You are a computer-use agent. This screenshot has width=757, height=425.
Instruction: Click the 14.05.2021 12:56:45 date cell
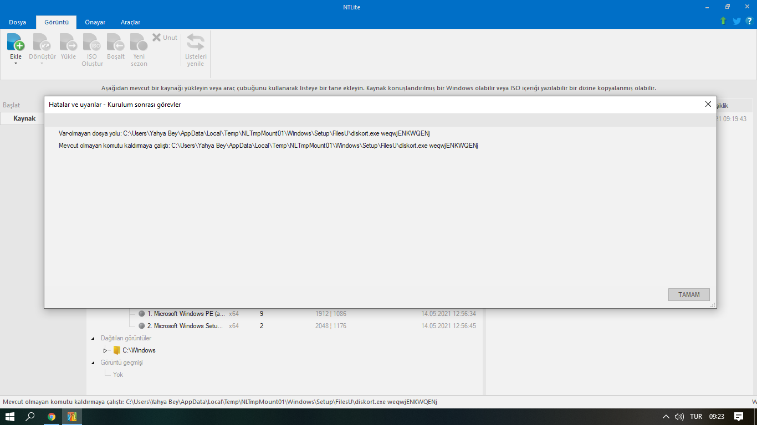click(448, 326)
